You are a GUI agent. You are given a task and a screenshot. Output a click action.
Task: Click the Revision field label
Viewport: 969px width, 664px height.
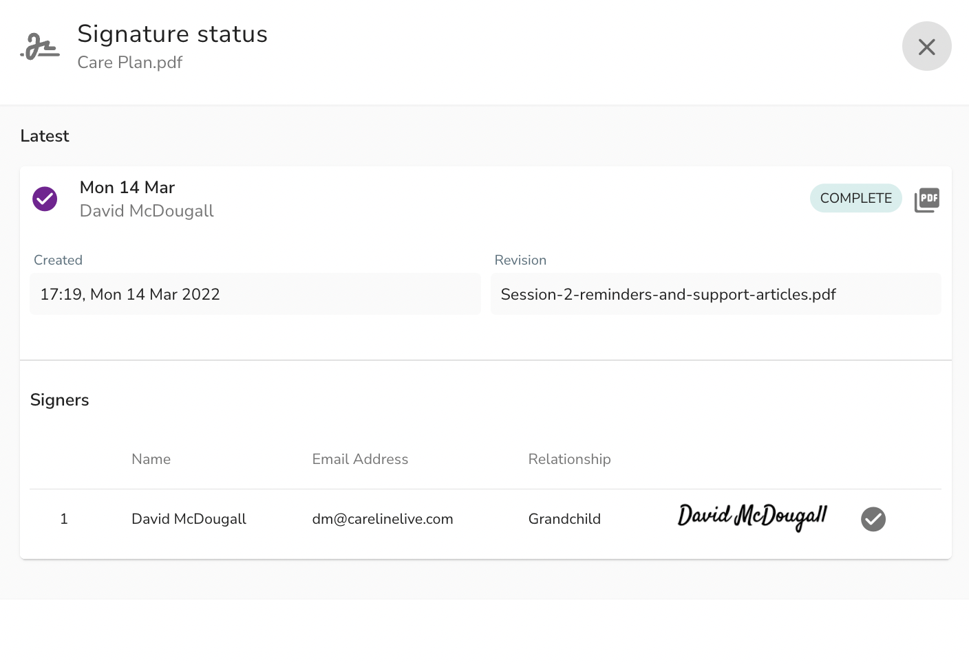[x=520, y=261]
